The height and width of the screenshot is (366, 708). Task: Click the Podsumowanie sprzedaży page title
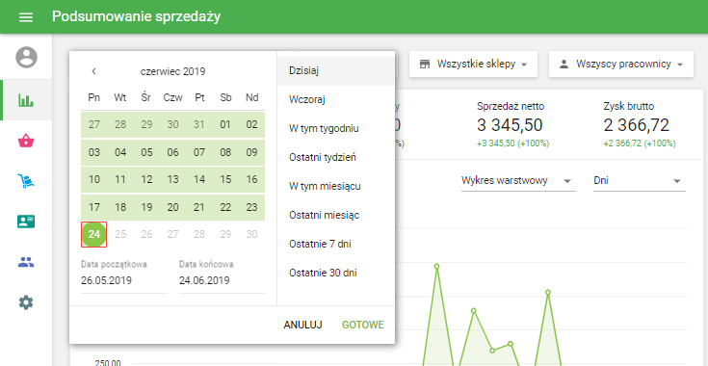137,16
